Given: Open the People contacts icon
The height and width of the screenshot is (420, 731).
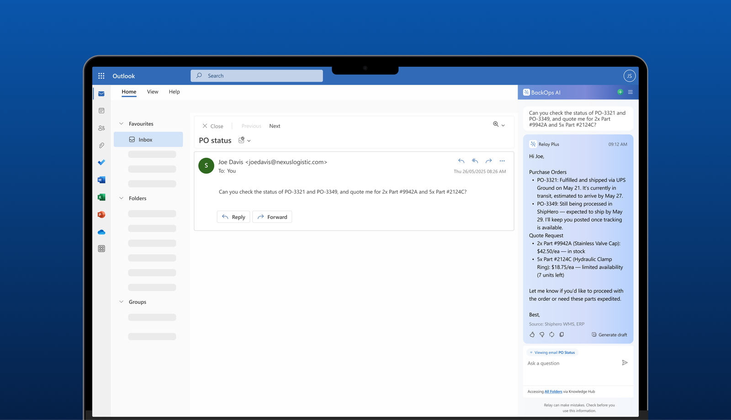Looking at the screenshot, I should tap(101, 128).
